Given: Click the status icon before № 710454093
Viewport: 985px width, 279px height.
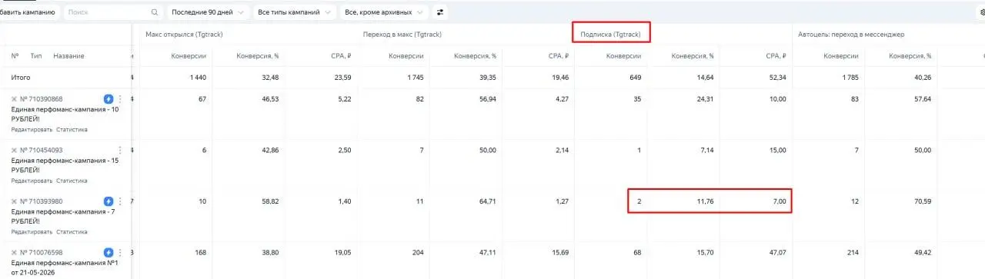Looking at the screenshot, I should [14, 150].
